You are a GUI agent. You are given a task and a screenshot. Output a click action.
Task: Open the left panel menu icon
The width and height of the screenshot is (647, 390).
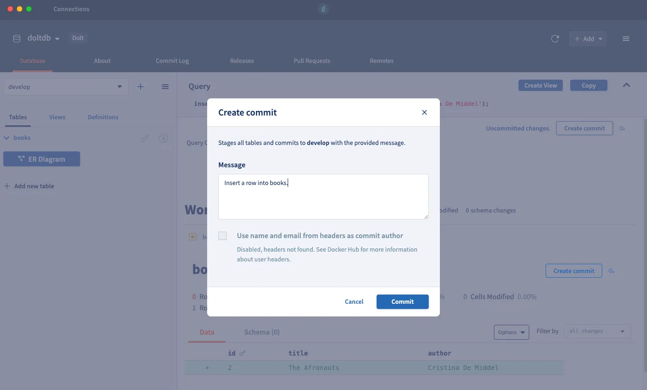(x=165, y=87)
